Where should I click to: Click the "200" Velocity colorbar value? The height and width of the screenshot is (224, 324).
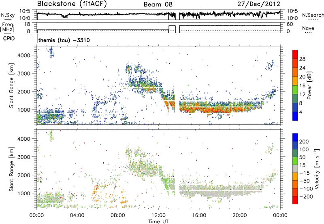tap(304, 142)
